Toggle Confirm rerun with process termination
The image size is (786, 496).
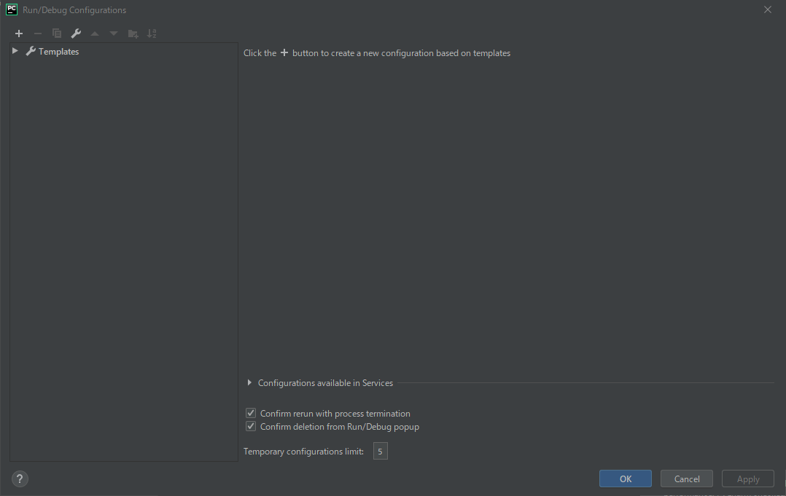click(x=251, y=414)
